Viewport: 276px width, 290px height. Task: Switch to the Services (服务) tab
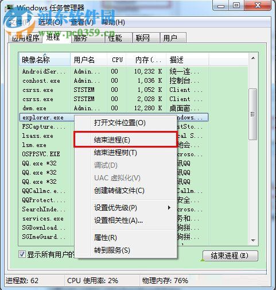click(87, 38)
